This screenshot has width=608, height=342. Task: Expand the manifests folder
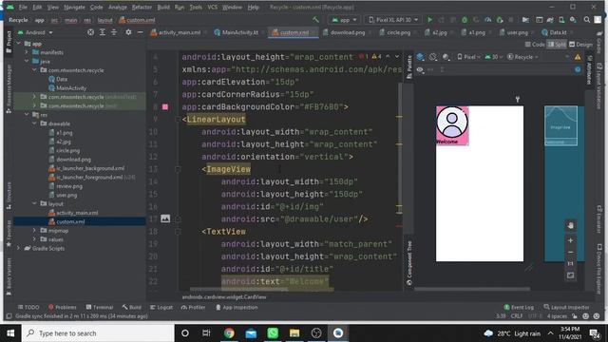[x=27, y=52]
